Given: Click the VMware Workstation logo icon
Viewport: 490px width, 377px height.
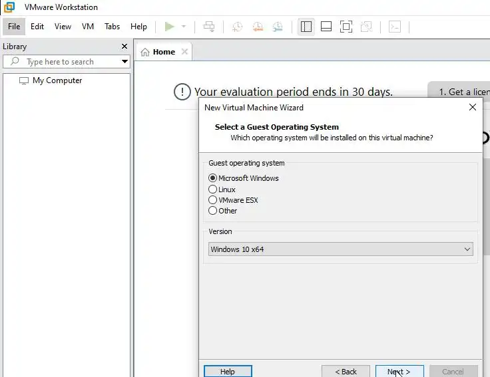Looking at the screenshot, I should tap(9, 7).
